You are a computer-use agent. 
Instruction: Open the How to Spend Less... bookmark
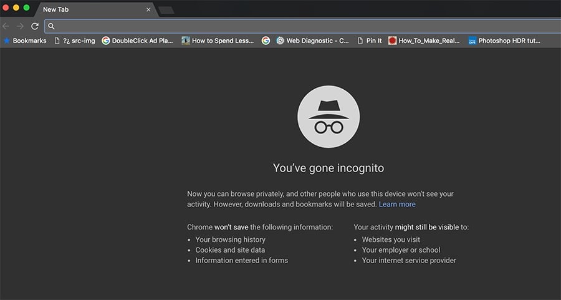pos(218,41)
